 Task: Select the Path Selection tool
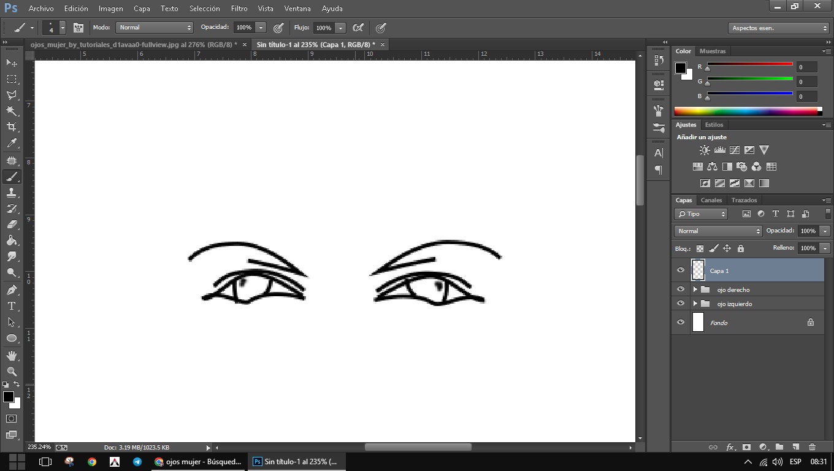point(12,321)
